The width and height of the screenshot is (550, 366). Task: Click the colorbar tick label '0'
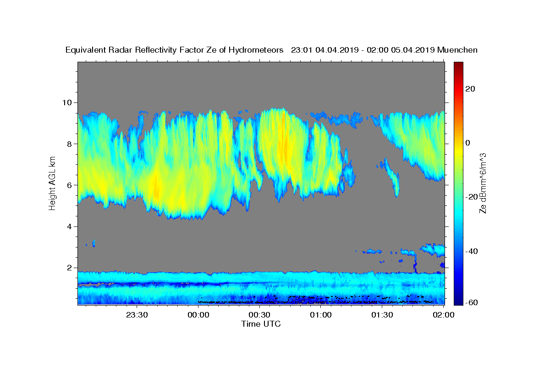[x=468, y=143]
